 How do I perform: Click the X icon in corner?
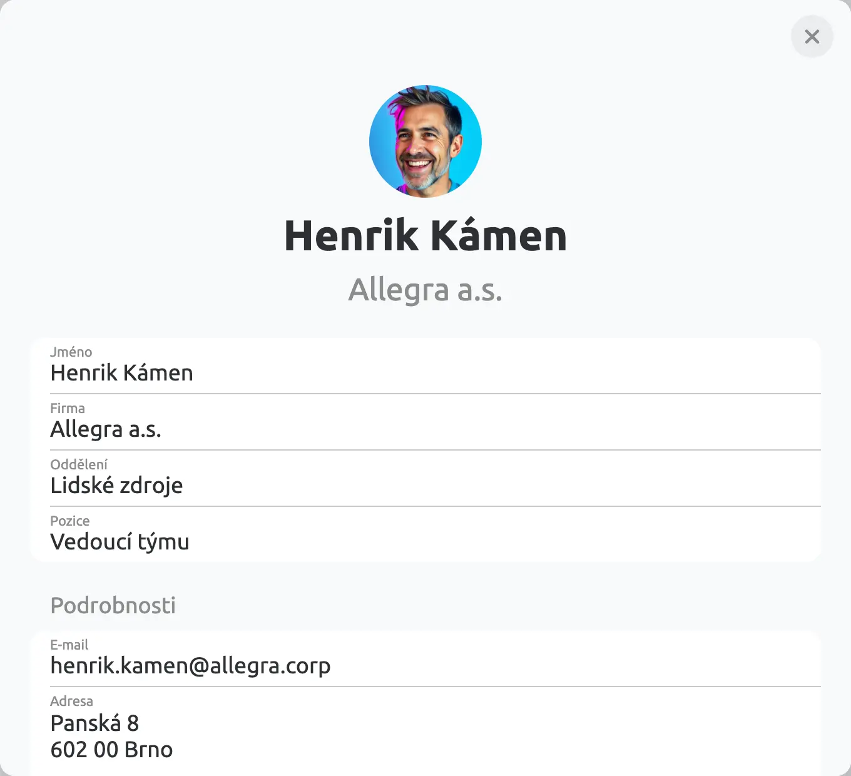pyautogui.click(x=812, y=37)
